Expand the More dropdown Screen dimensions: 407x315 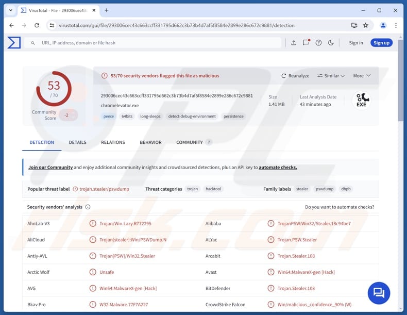pyautogui.click(x=362, y=76)
